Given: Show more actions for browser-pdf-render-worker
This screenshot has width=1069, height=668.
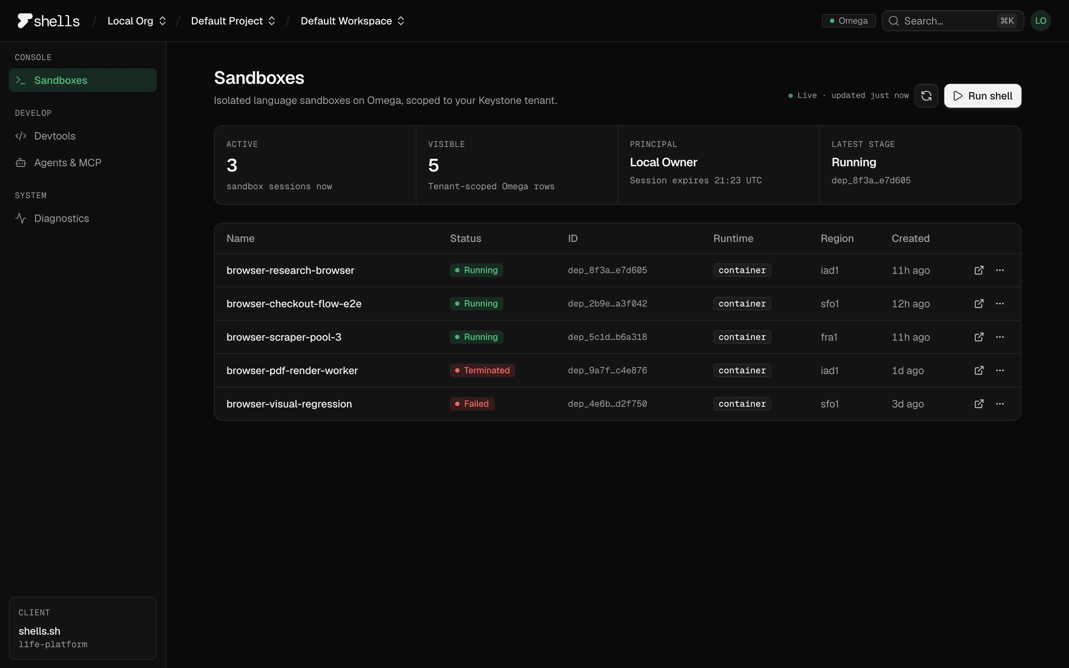Looking at the screenshot, I should click(1000, 370).
